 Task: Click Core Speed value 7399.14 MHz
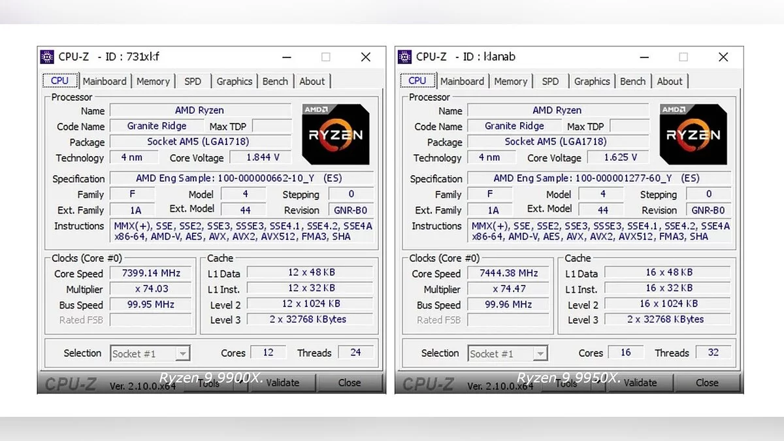coord(151,273)
